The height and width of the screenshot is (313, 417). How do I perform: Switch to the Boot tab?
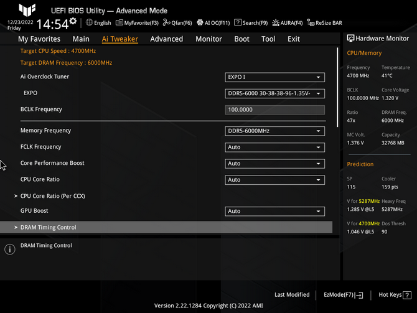(x=241, y=39)
